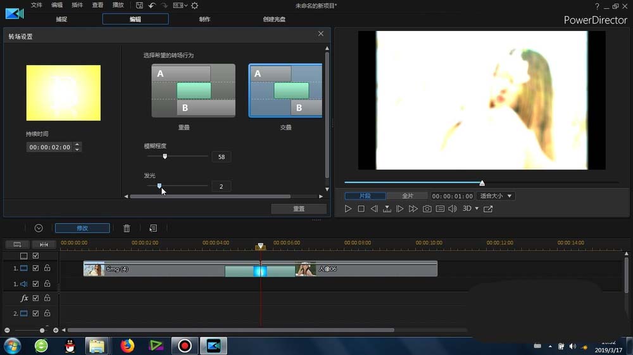Increase the duration with up stepper
633x355 pixels.
tap(77, 144)
